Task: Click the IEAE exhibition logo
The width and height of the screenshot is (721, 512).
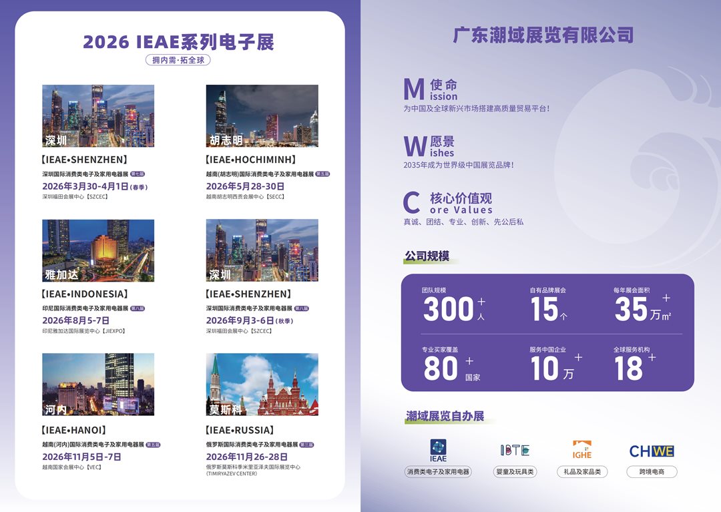Action: click(x=438, y=451)
